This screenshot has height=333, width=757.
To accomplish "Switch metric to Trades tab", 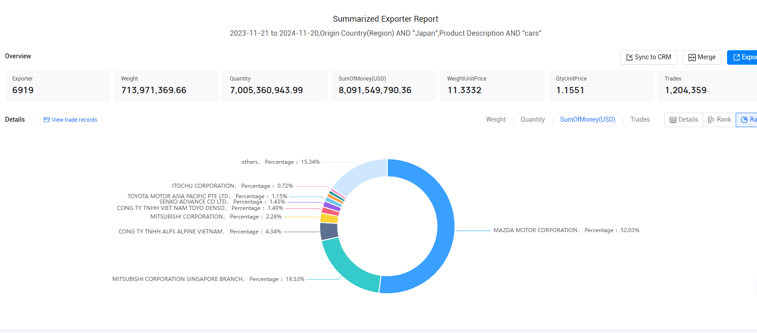I will point(640,119).
